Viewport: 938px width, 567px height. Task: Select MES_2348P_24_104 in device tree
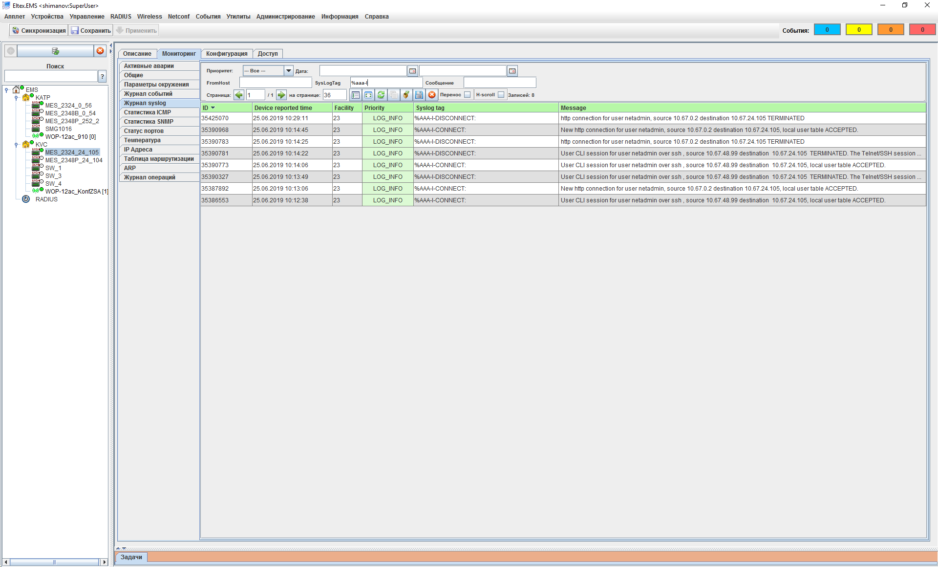tap(74, 160)
